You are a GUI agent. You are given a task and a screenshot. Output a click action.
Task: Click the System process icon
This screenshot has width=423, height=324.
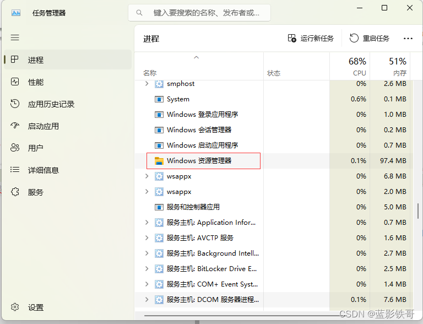[159, 99]
